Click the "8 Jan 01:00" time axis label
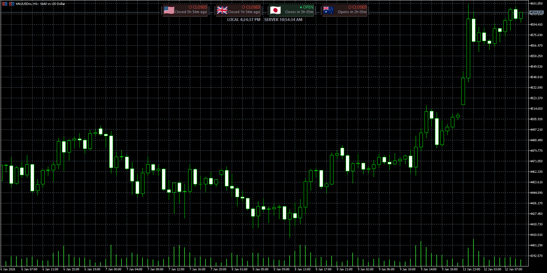The image size is (547, 273). (239, 269)
